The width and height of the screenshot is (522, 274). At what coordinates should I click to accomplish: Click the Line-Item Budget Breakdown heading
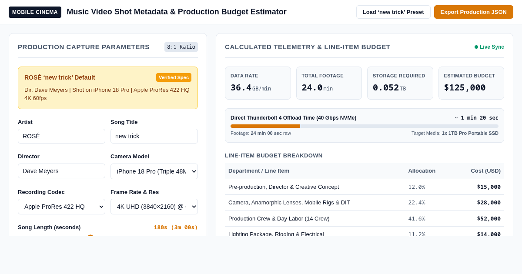274,156
